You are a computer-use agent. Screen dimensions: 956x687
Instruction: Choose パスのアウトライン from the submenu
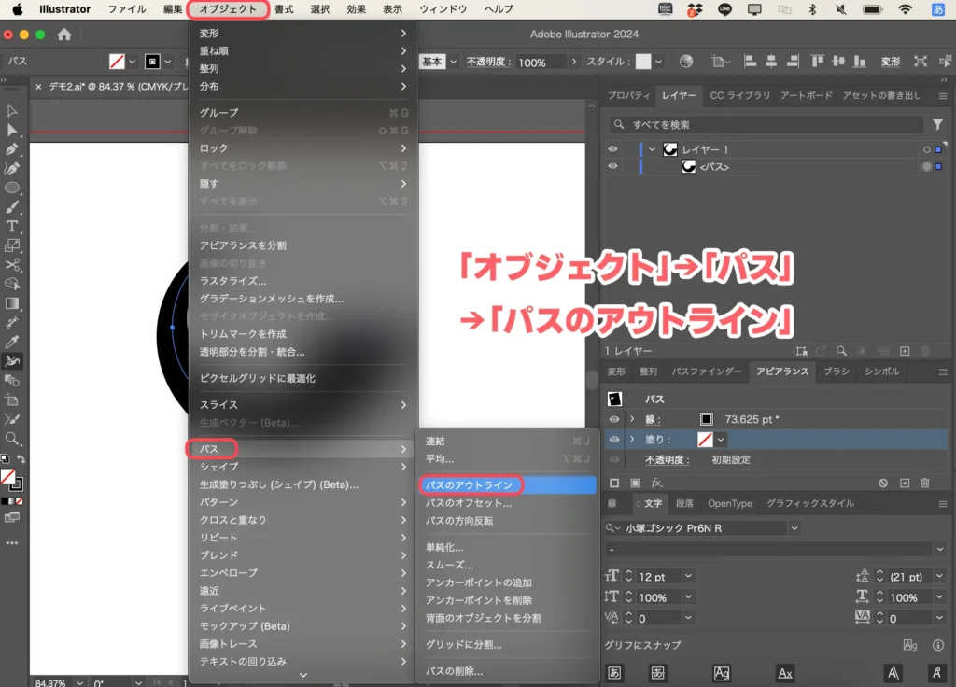point(469,484)
